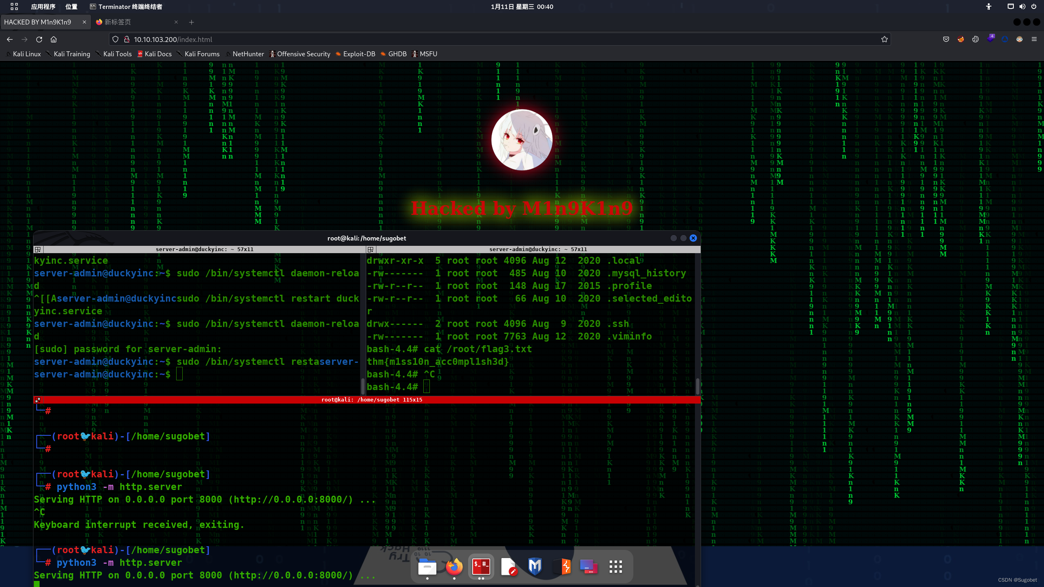Open a new browser tab with plus
The height and width of the screenshot is (587, 1044).
pos(191,22)
